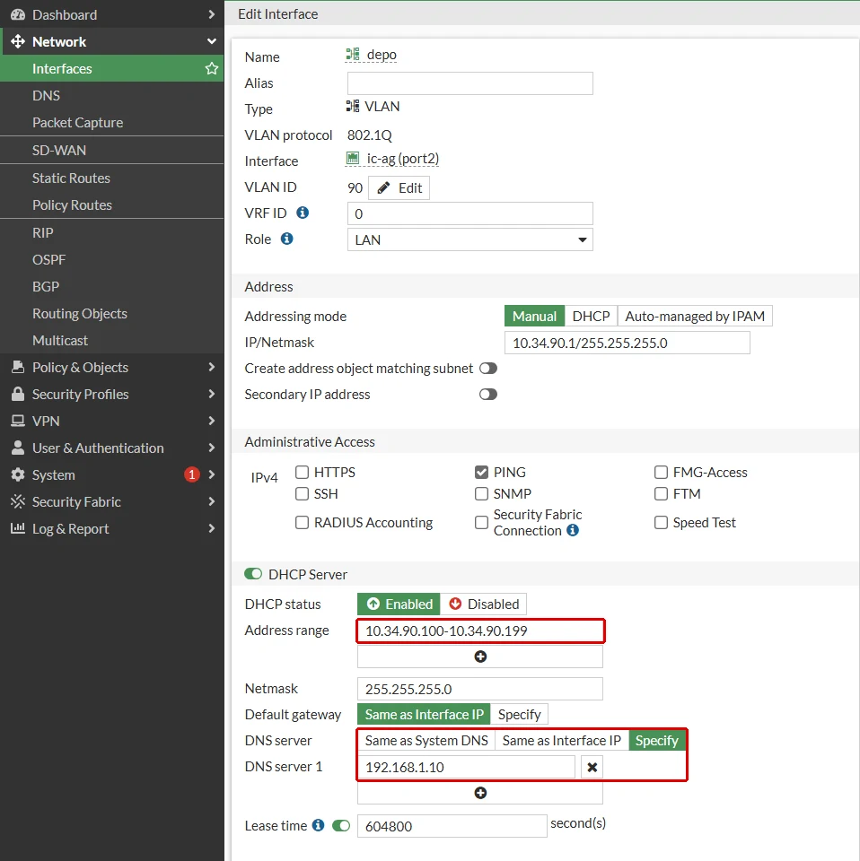This screenshot has width=860, height=861.
Task: Set DHCP status to Disabled
Action: pos(484,604)
